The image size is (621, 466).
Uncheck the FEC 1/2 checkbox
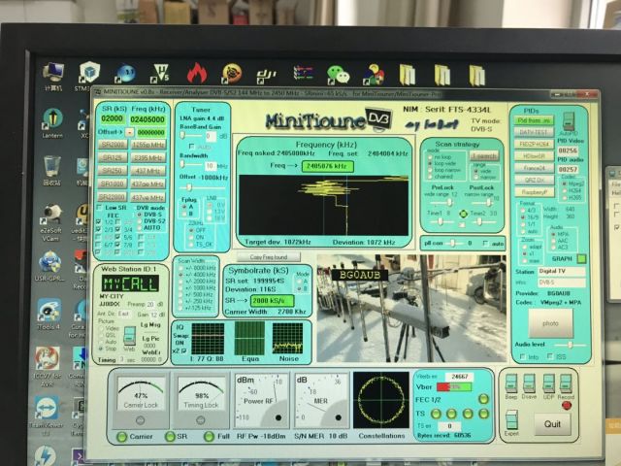click(x=99, y=222)
